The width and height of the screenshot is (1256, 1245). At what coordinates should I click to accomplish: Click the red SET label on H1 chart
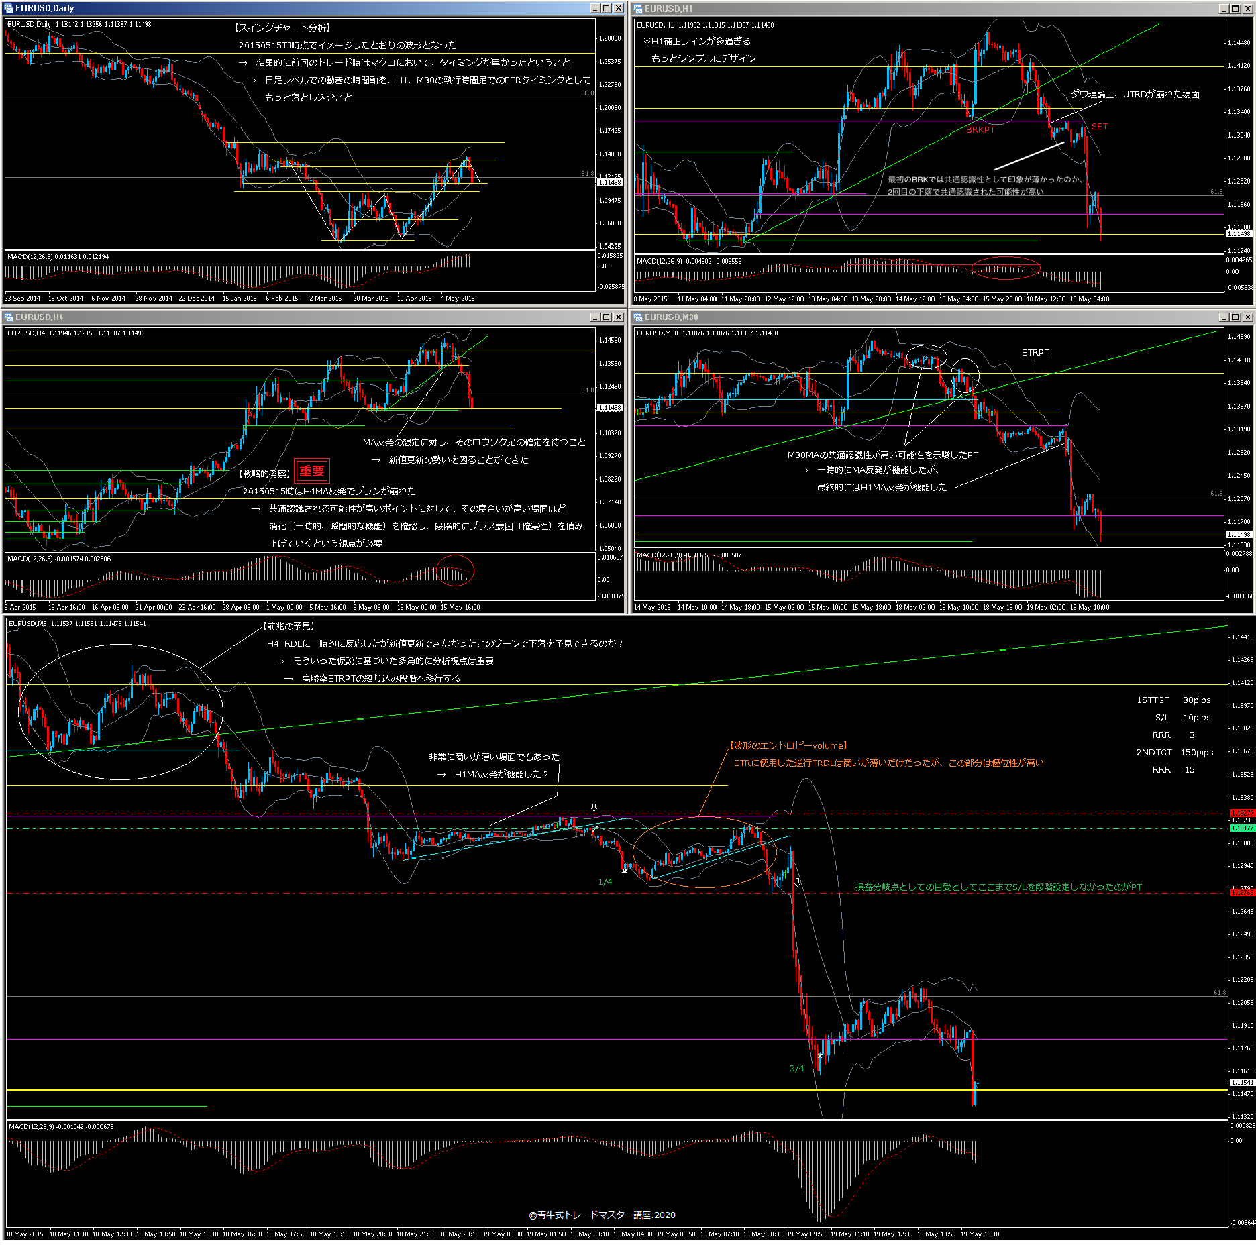[1100, 127]
